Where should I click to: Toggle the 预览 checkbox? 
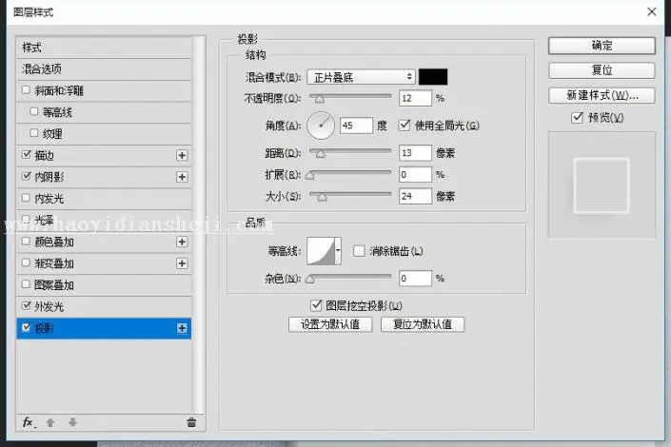[x=577, y=117]
